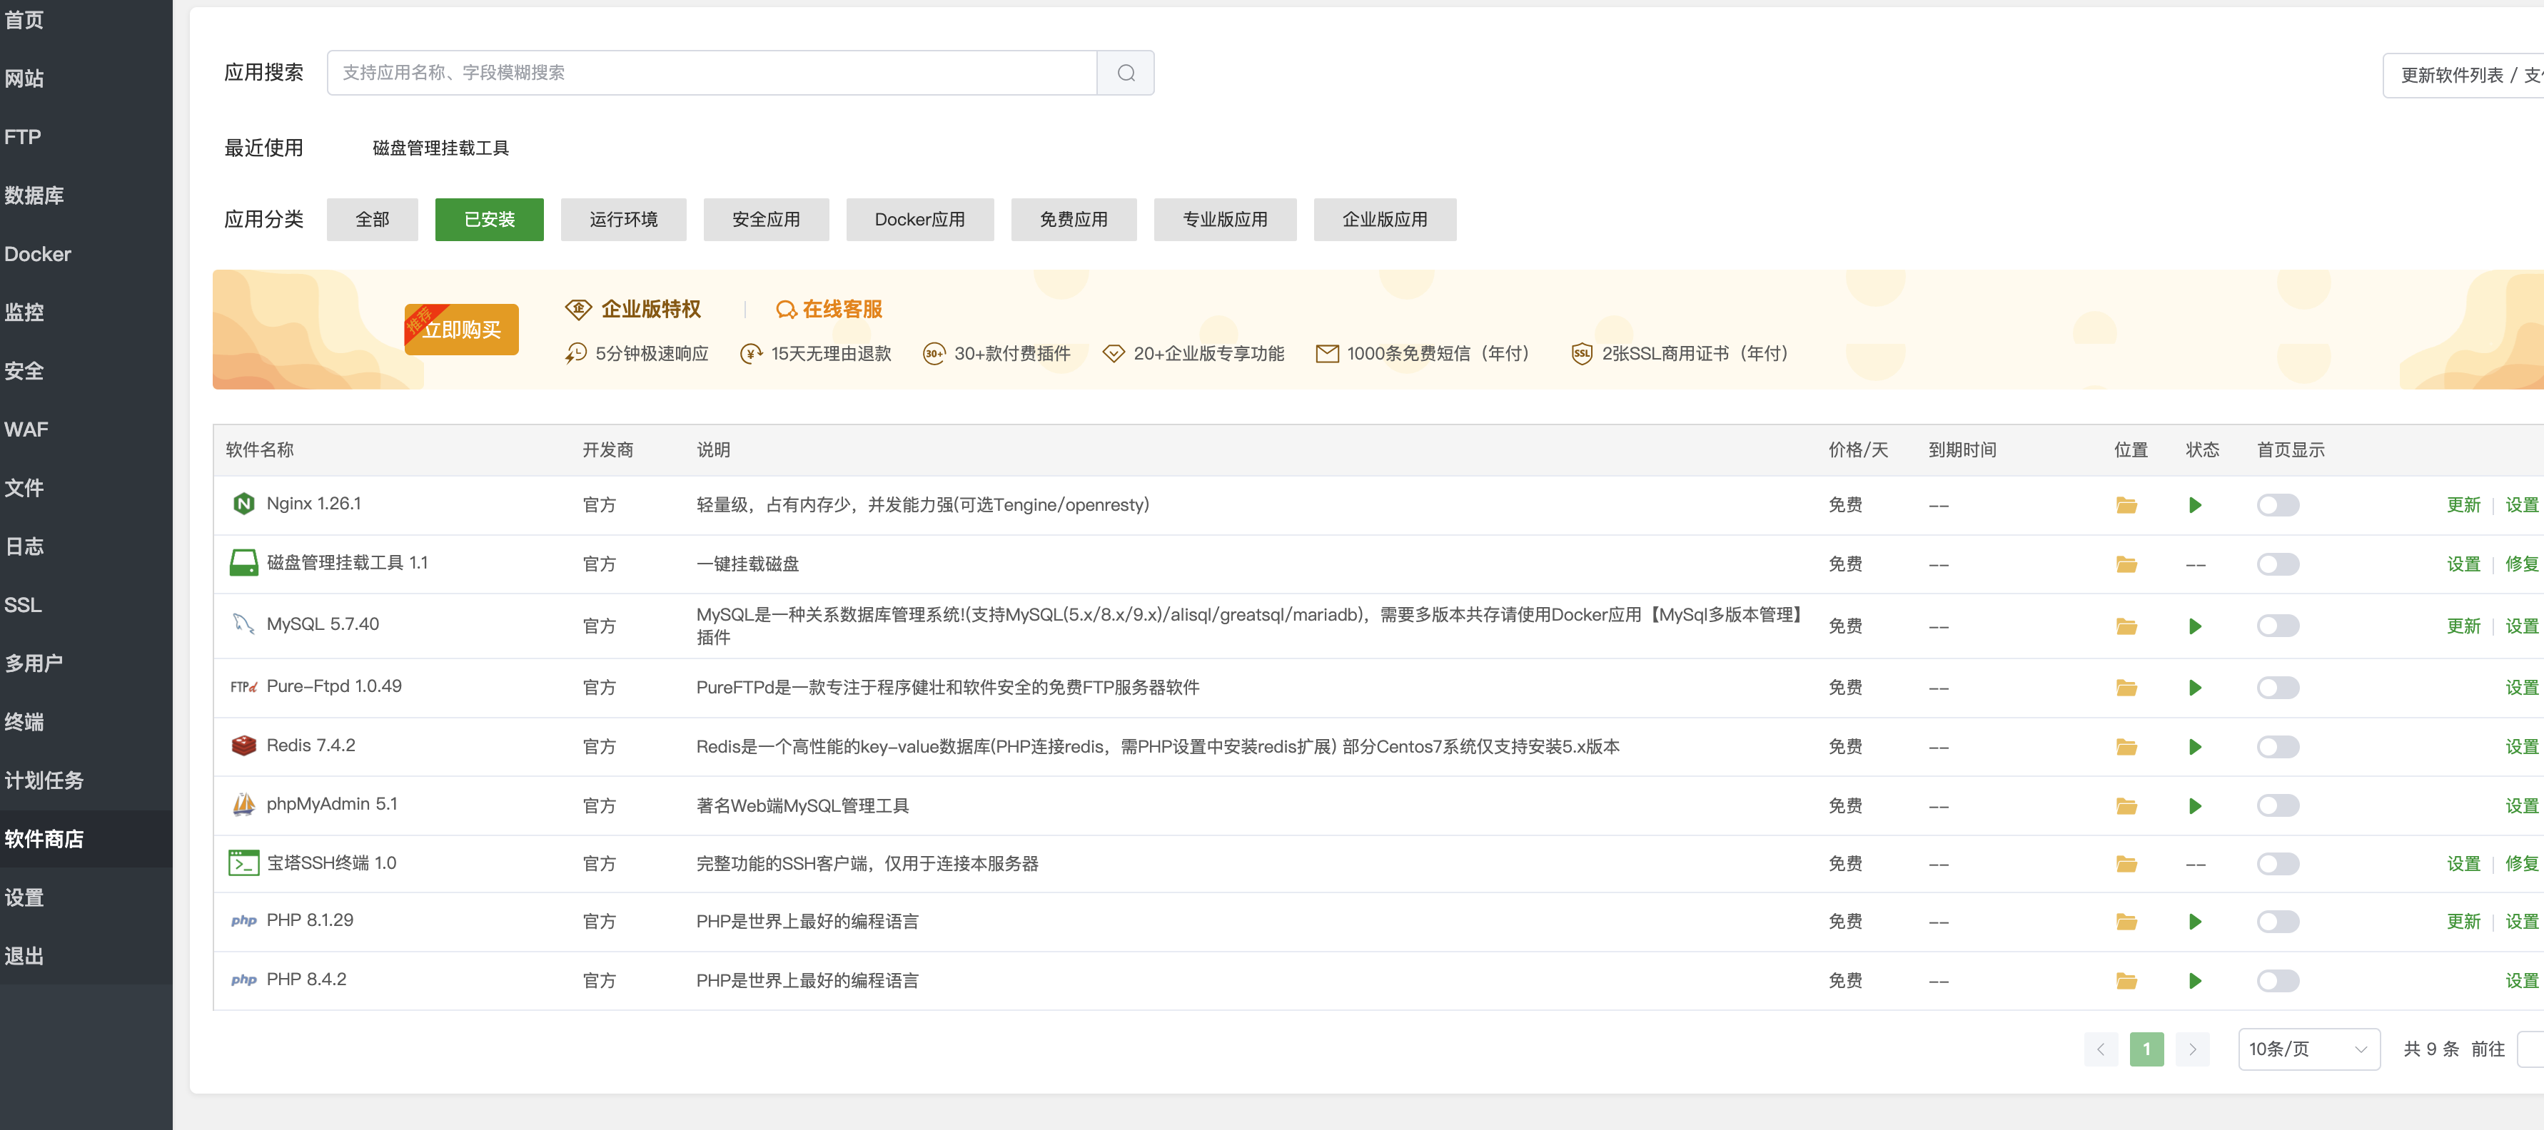
Task: Click the SSH terminal app icon
Action: tap(243, 863)
